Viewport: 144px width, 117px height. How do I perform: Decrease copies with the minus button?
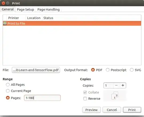pyautogui.click(x=116, y=85)
